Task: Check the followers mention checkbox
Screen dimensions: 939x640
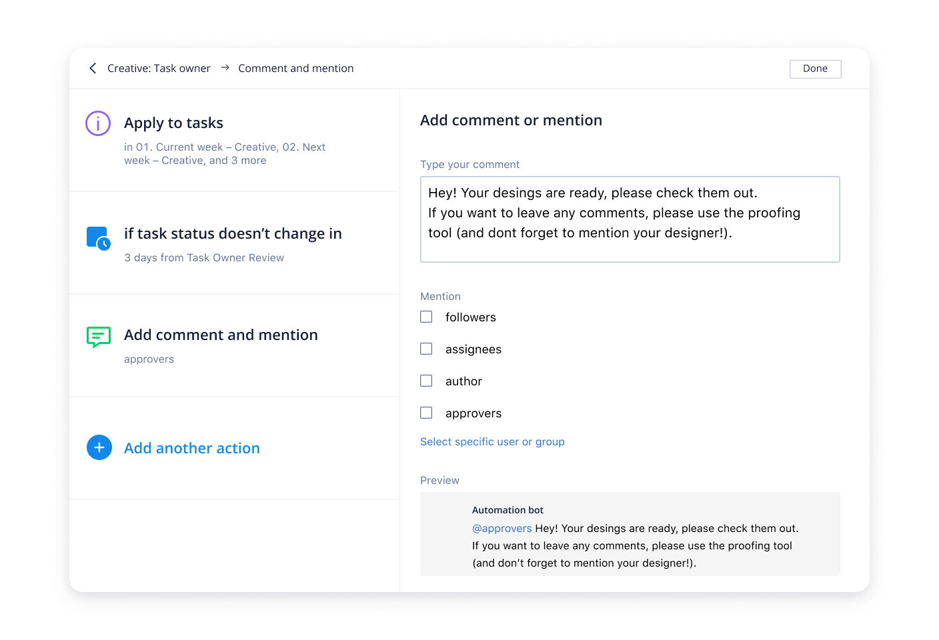Action: pos(426,317)
